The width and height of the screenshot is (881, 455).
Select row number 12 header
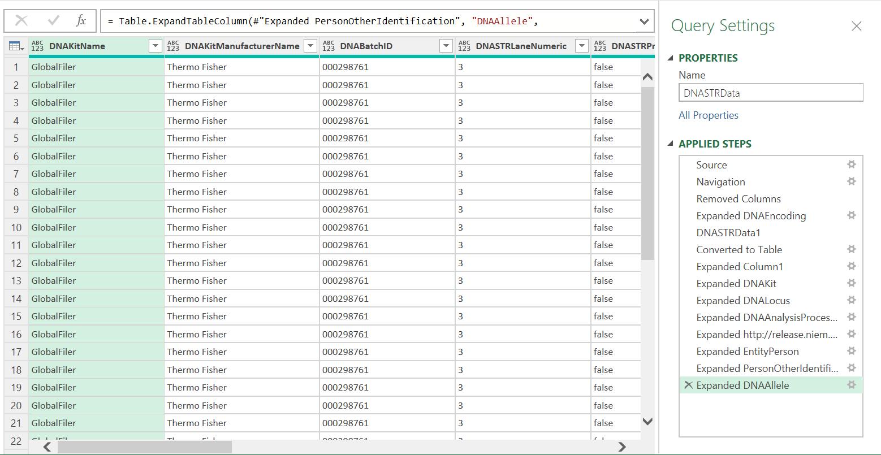coord(16,263)
